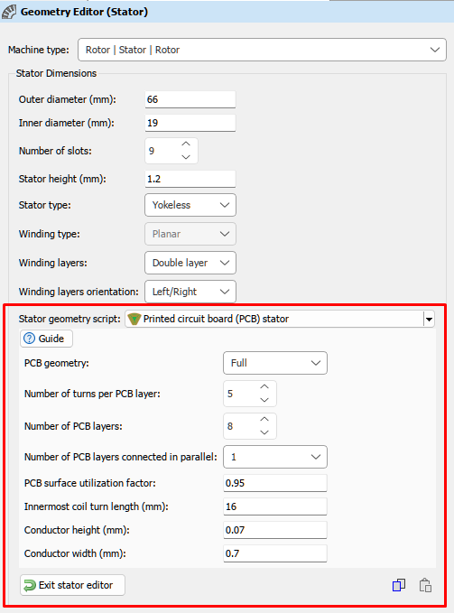Screen dimensions: 454x613
Task: Open PCB layers connected in parallel dropdown
Action: (x=275, y=457)
